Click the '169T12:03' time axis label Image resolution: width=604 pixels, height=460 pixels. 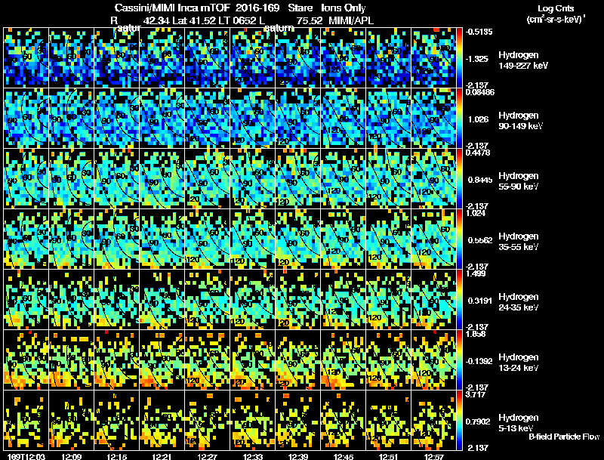coord(26,457)
